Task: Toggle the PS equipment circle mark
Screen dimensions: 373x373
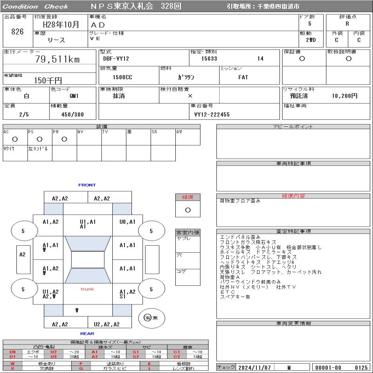Action: click(x=40, y=139)
